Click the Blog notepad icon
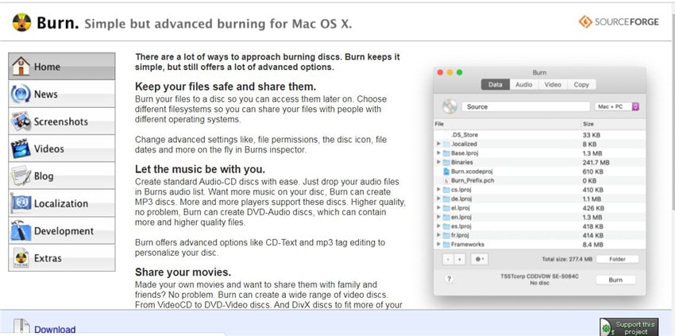The image size is (675, 336). (21, 176)
